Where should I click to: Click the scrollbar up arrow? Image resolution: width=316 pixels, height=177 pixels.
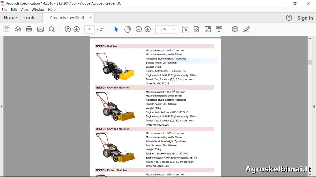click(310, 39)
